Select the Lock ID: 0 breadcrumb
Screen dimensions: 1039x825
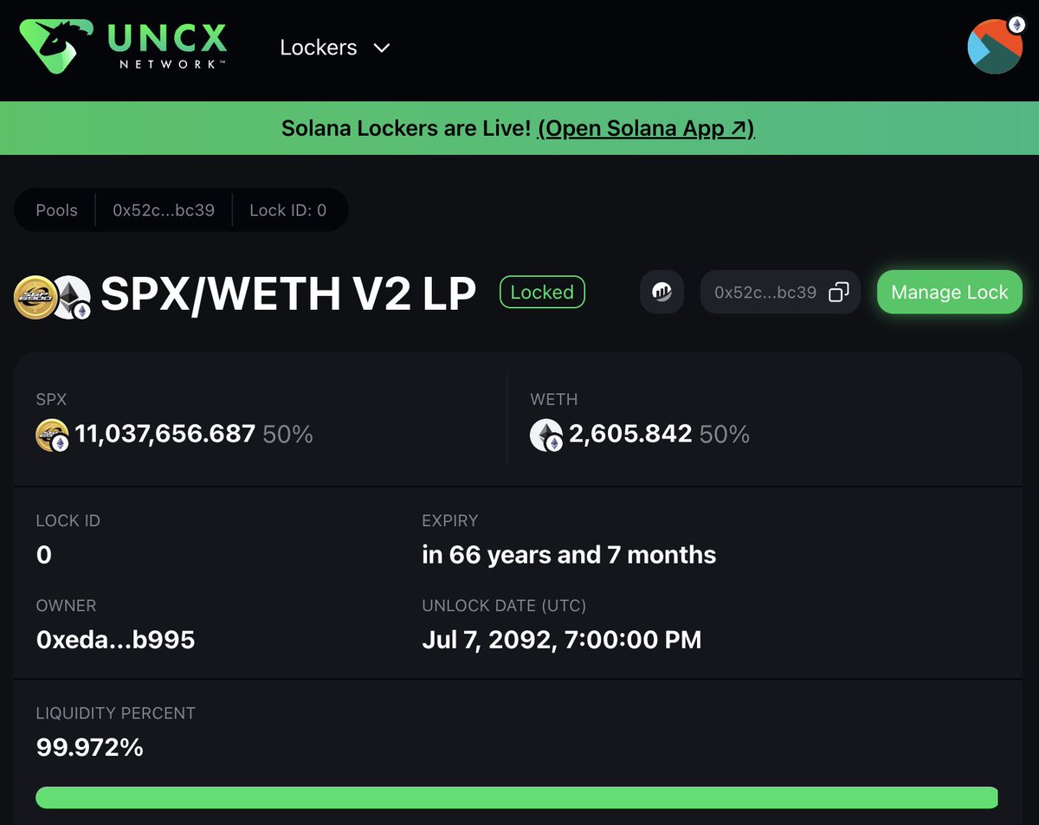point(288,210)
